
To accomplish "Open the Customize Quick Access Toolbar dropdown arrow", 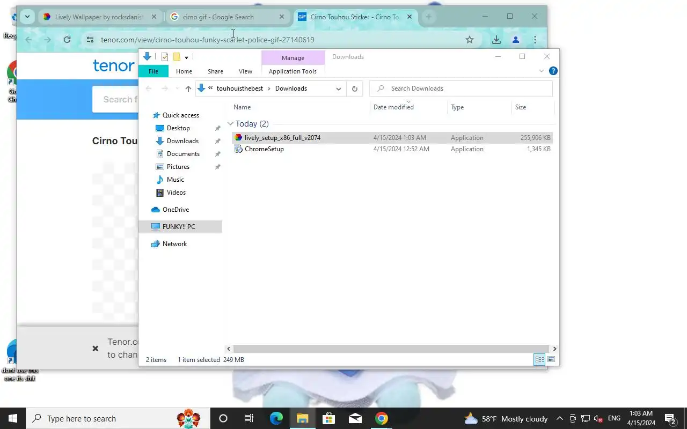I will point(186,57).
